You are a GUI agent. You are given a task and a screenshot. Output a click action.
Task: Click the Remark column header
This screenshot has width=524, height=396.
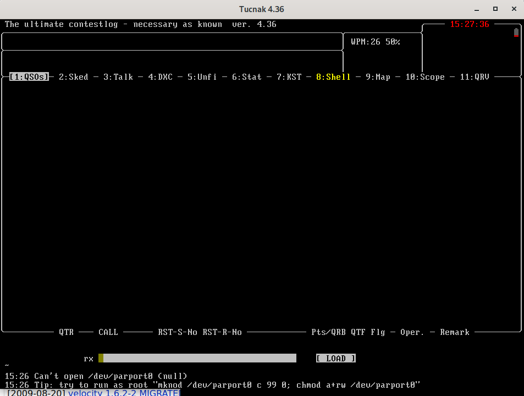point(455,332)
